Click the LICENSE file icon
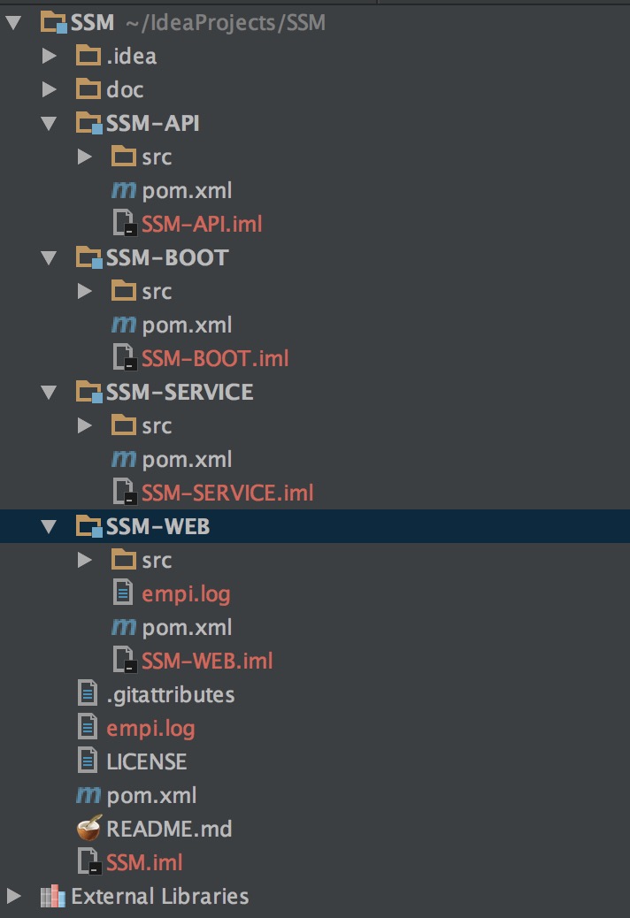This screenshot has height=918, width=630. (x=88, y=761)
